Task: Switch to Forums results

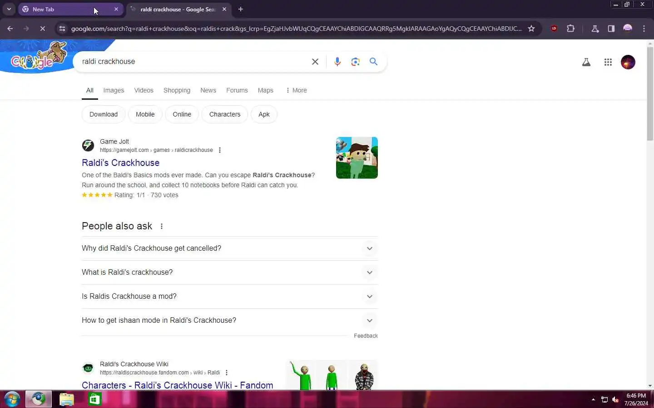Action: pyautogui.click(x=237, y=90)
